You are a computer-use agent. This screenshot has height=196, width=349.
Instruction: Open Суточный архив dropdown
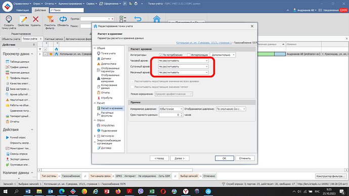[x=183, y=67]
